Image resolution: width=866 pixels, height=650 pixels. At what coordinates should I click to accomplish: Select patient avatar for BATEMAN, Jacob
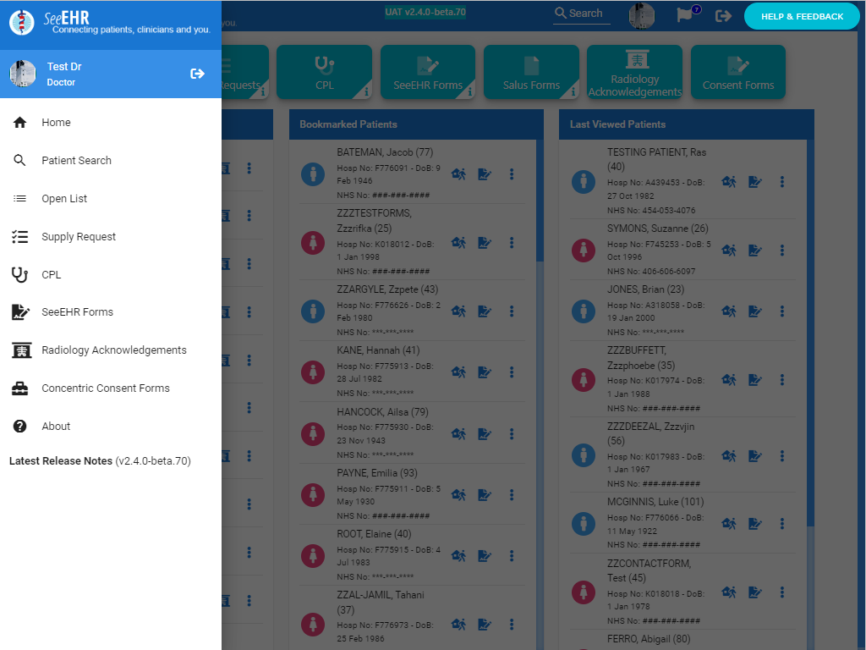[x=313, y=174]
